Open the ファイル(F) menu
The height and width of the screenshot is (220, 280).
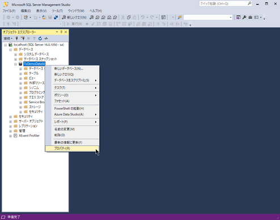point(9,11)
